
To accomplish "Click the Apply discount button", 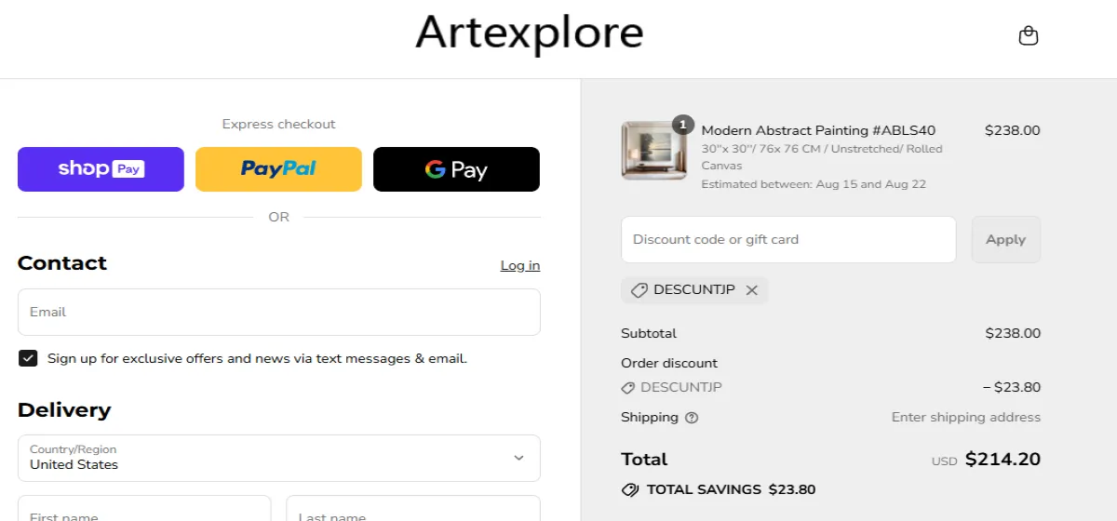I will pos(1006,240).
